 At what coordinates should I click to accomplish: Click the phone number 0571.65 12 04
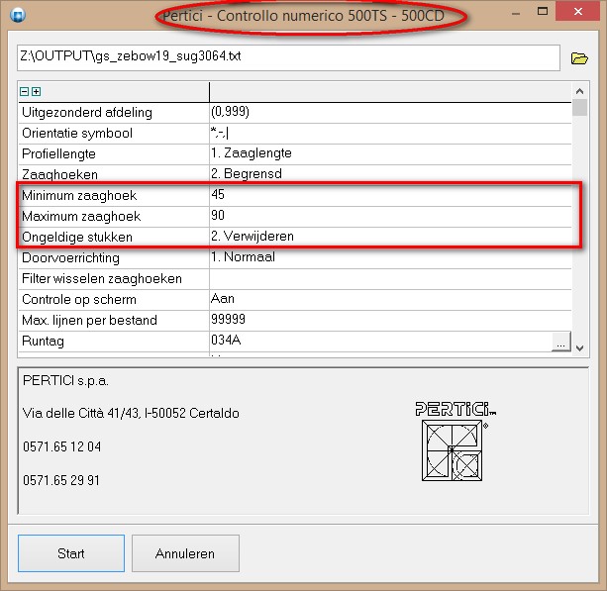pos(62,447)
